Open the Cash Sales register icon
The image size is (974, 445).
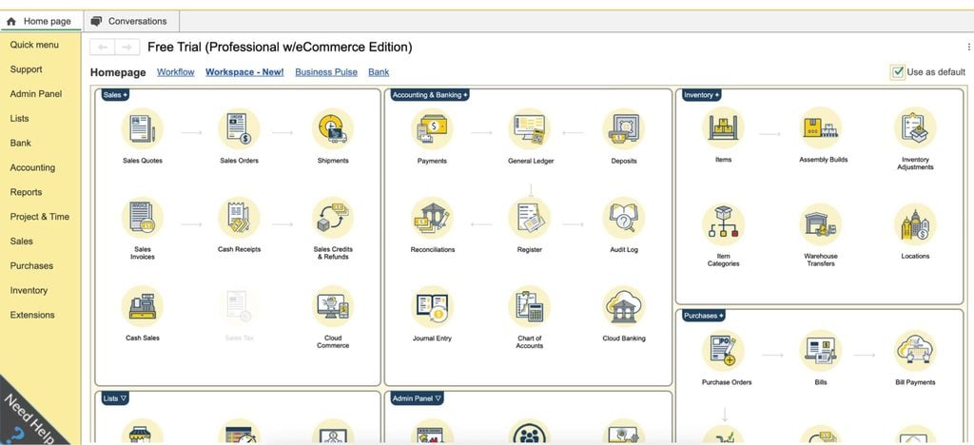coord(143,306)
